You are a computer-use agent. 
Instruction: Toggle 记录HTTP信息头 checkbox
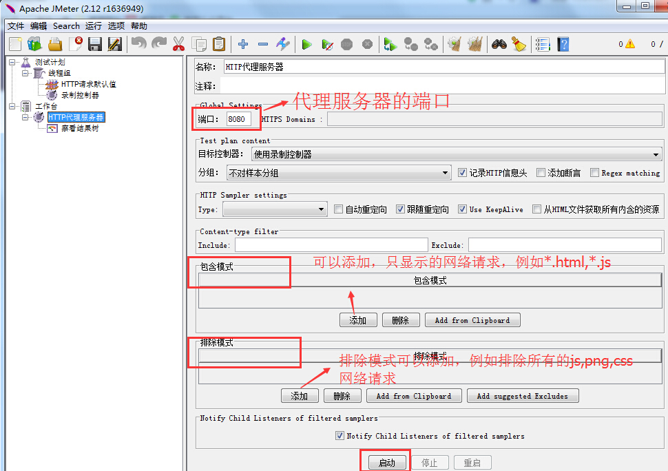click(x=462, y=172)
